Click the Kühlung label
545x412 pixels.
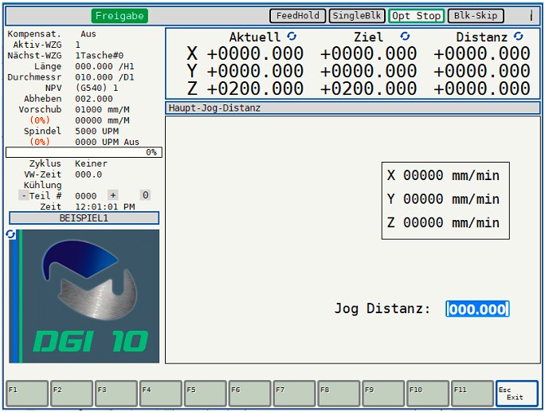(42, 185)
